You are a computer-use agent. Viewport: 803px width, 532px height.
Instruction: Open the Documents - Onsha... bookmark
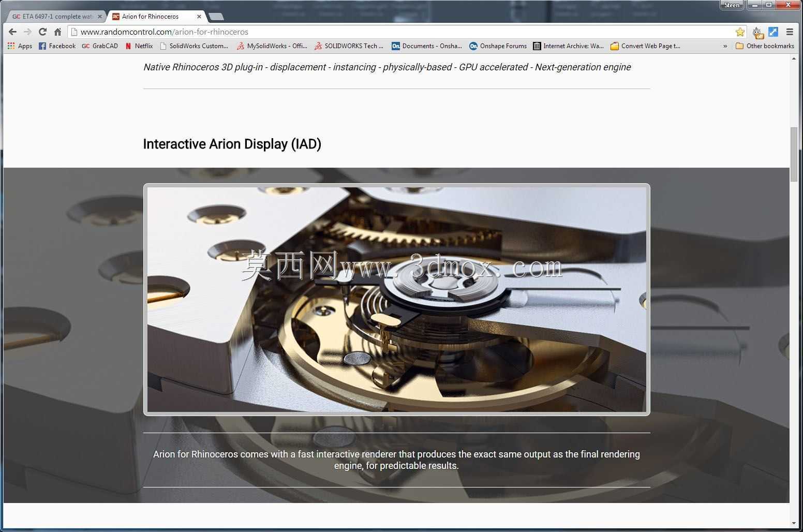point(426,46)
